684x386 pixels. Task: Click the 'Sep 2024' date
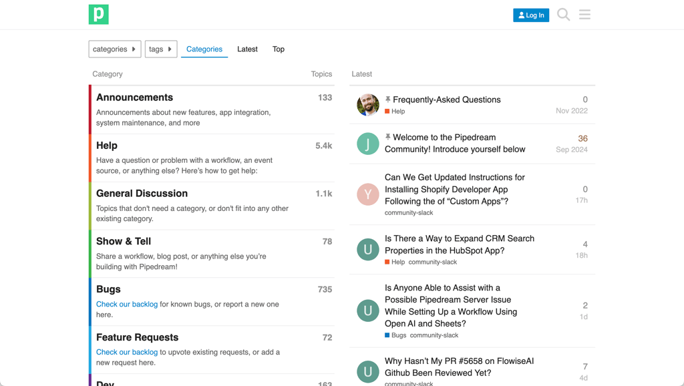(x=572, y=150)
